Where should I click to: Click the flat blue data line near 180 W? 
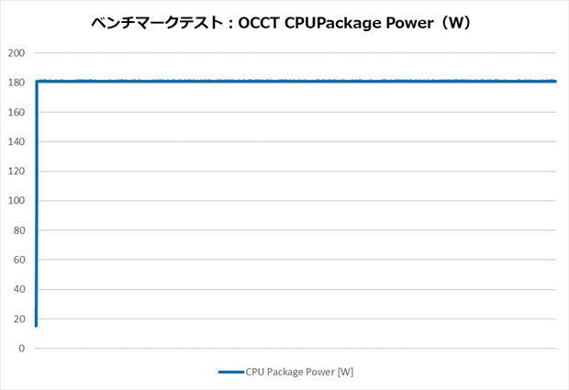pos(294,82)
